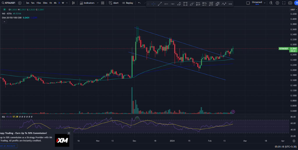Close the Copy Trading advertisement
The width and height of the screenshot is (298, 150).
tap(69, 133)
